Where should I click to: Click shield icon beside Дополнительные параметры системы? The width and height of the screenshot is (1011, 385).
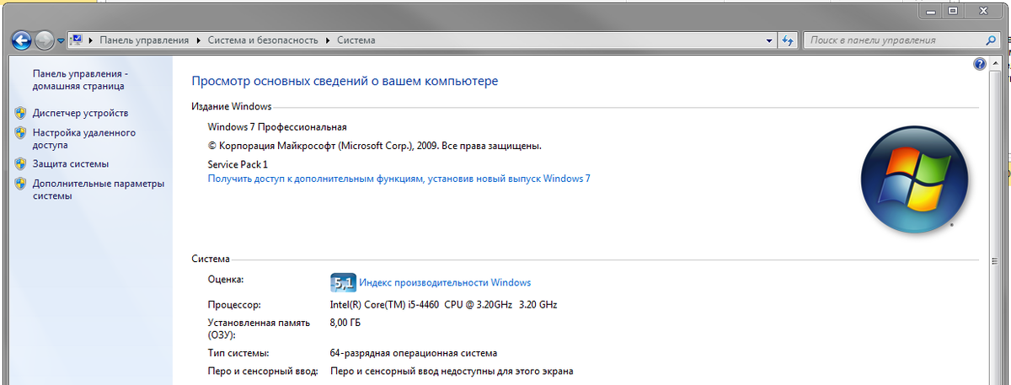tap(21, 184)
